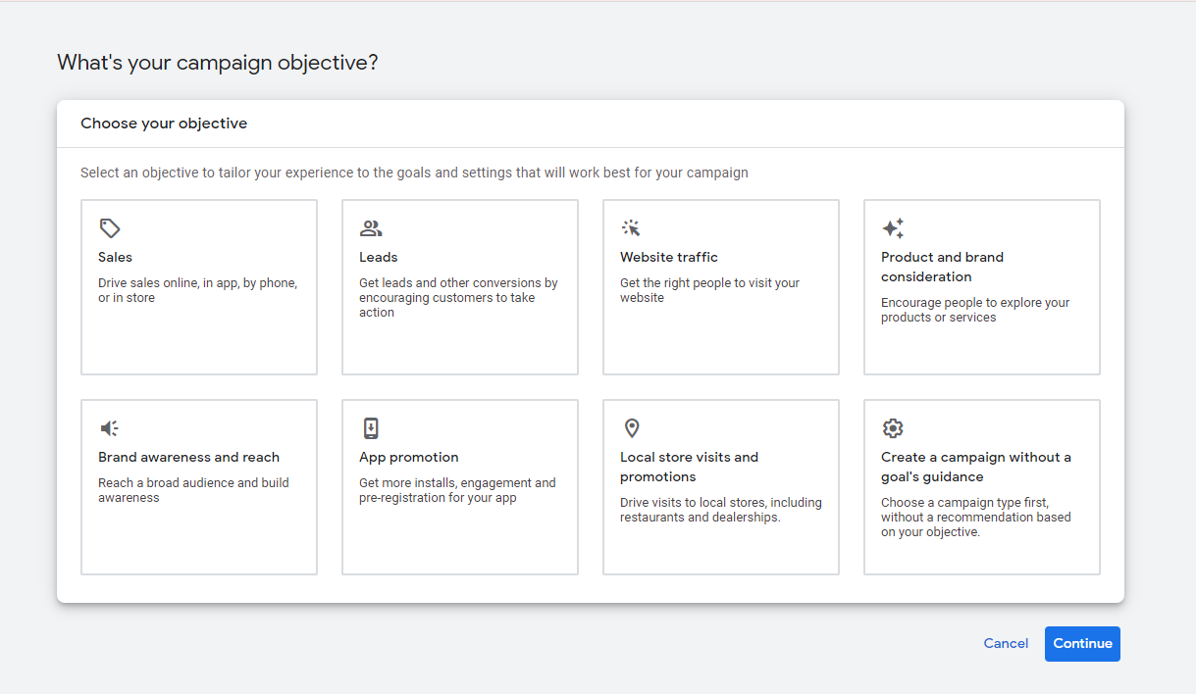Pick the Website traffic objective heading

coord(669,257)
